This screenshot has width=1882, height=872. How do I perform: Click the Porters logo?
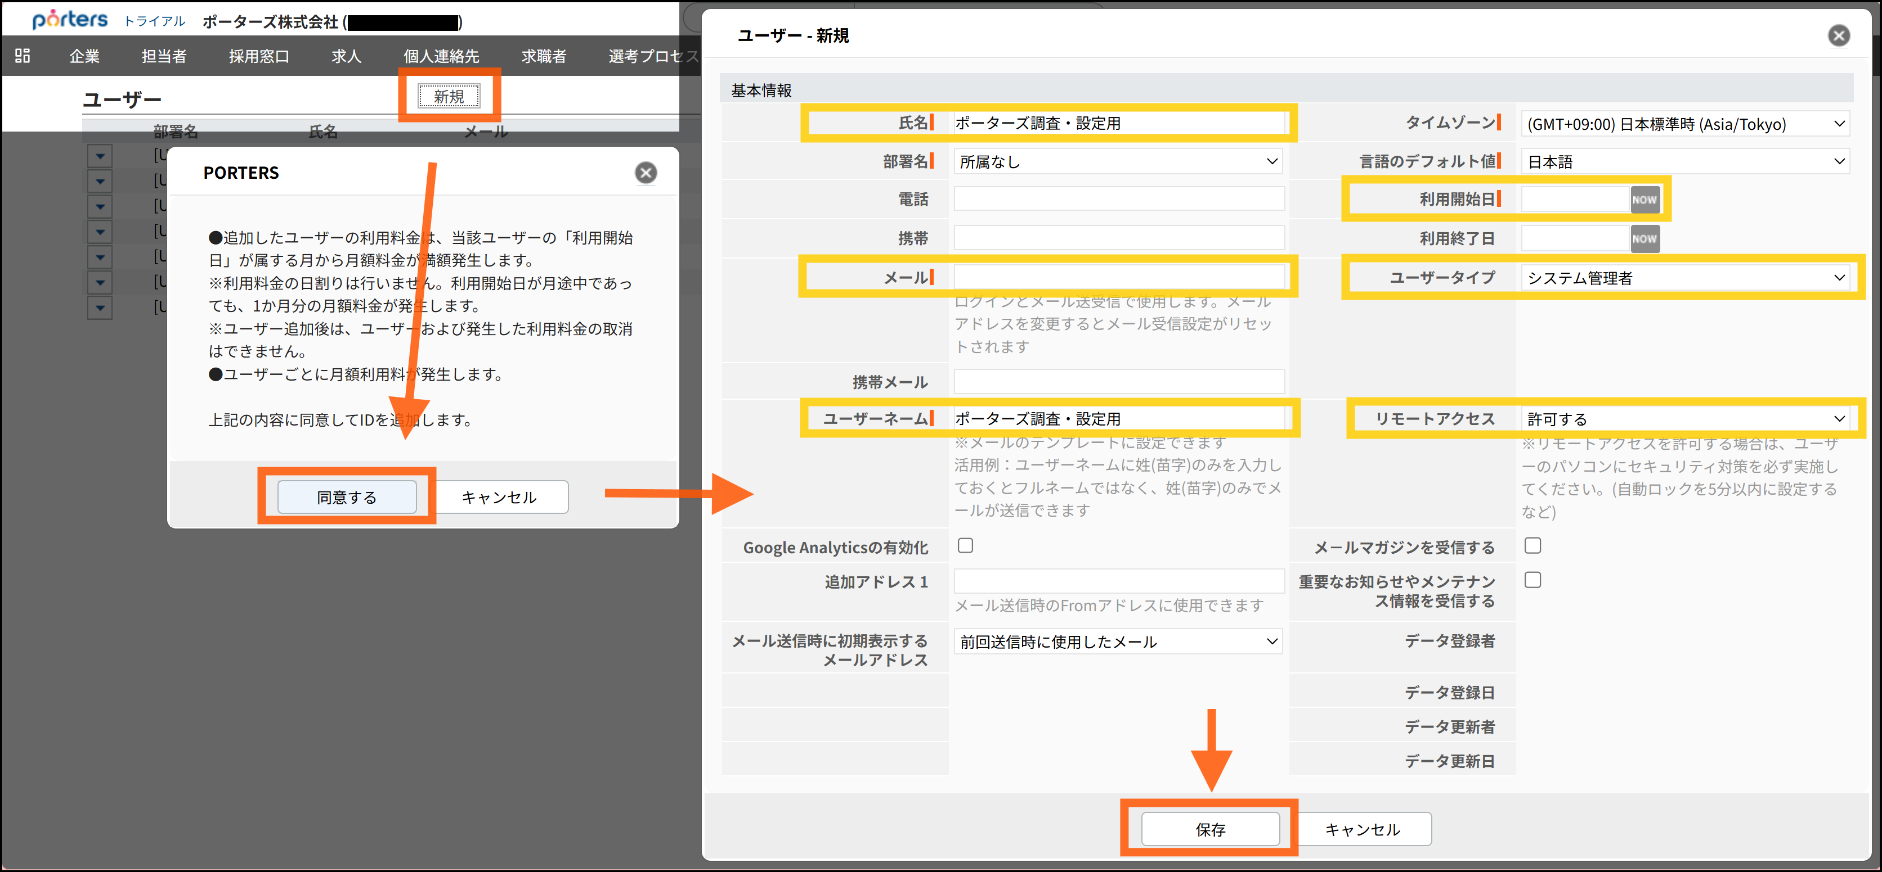pos(69,19)
